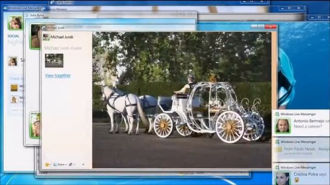The width and height of the screenshot is (330, 185).
Task: Open the emoticon picker smiley icon
Action: (x=47, y=164)
